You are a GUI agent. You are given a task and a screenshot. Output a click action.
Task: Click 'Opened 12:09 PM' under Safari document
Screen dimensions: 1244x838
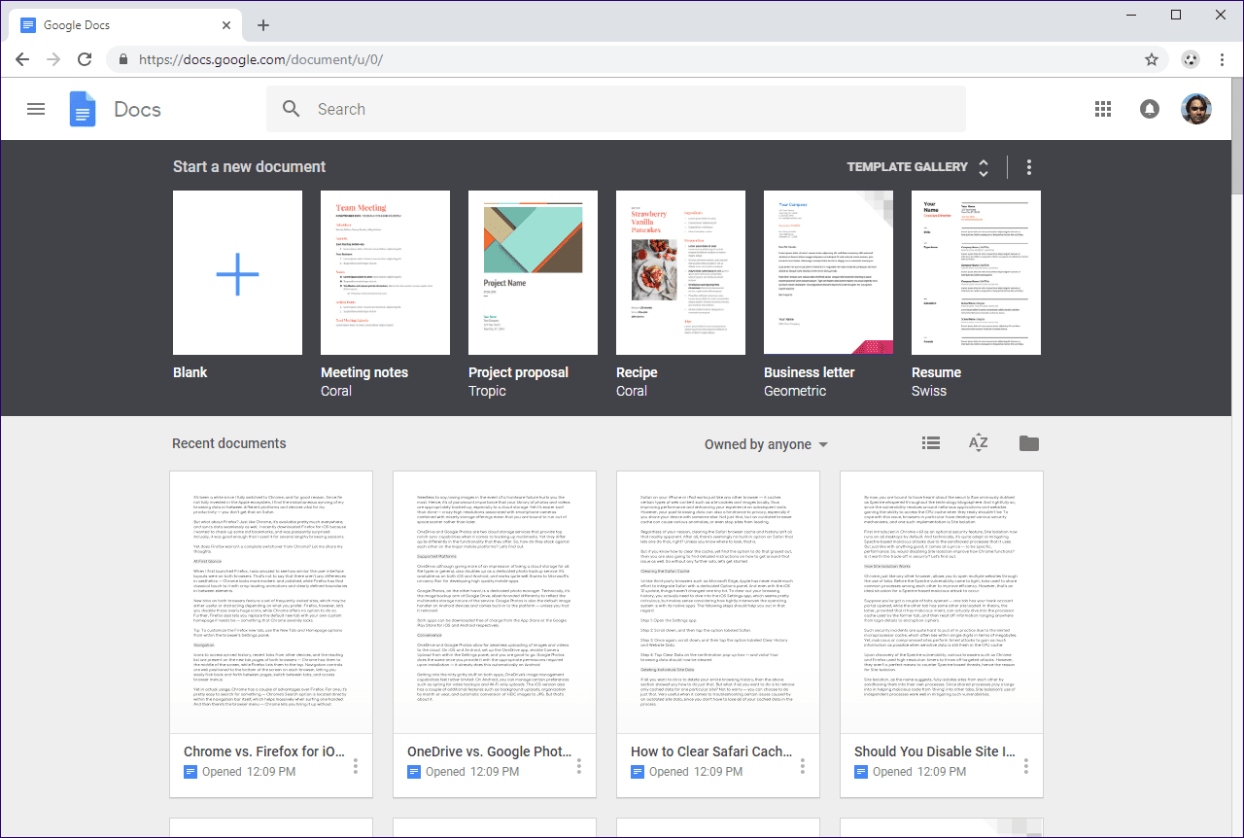coord(696,772)
